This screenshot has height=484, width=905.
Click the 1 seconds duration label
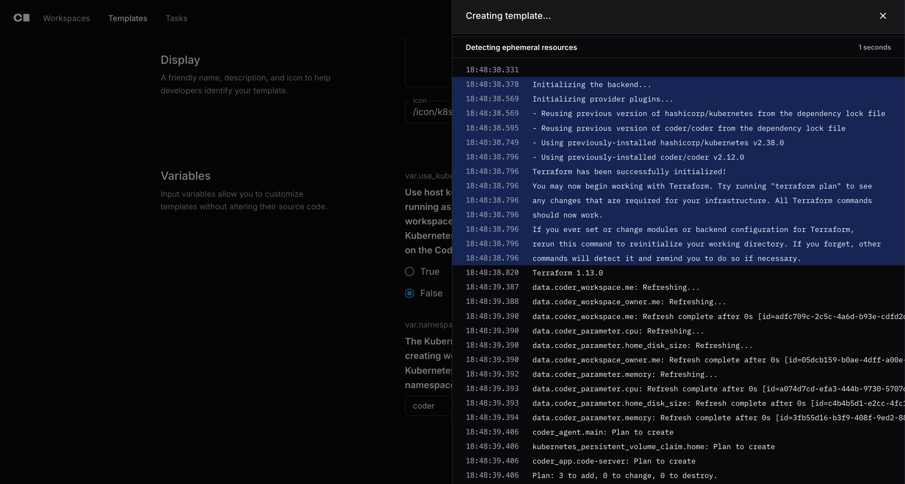pyautogui.click(x=874, y=47)
